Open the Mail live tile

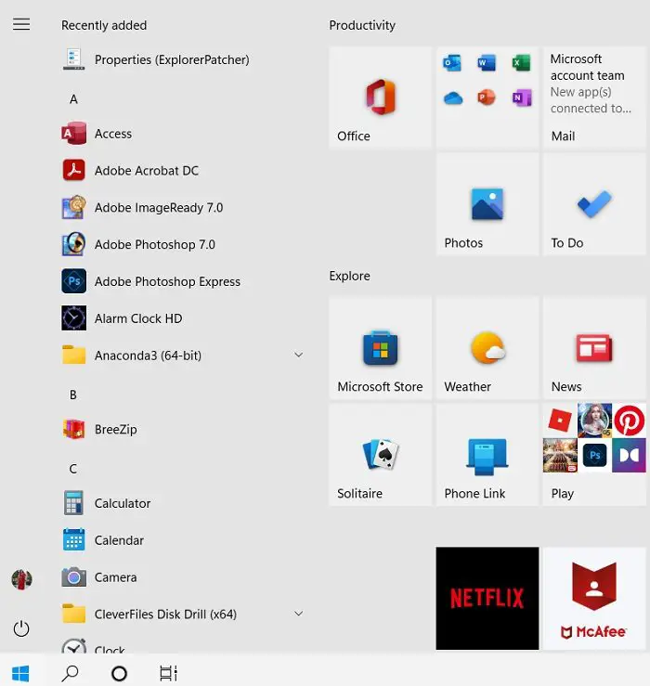coord(594,97)
